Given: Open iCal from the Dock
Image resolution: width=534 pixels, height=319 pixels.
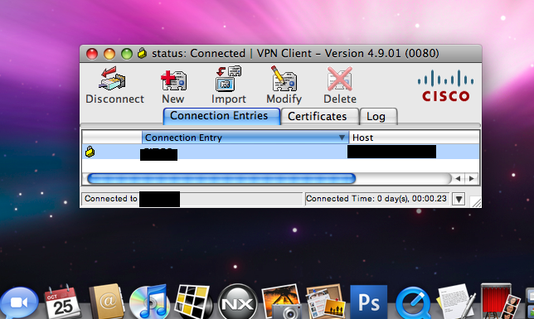Looking at the screenshot, I should coord(63,302).
